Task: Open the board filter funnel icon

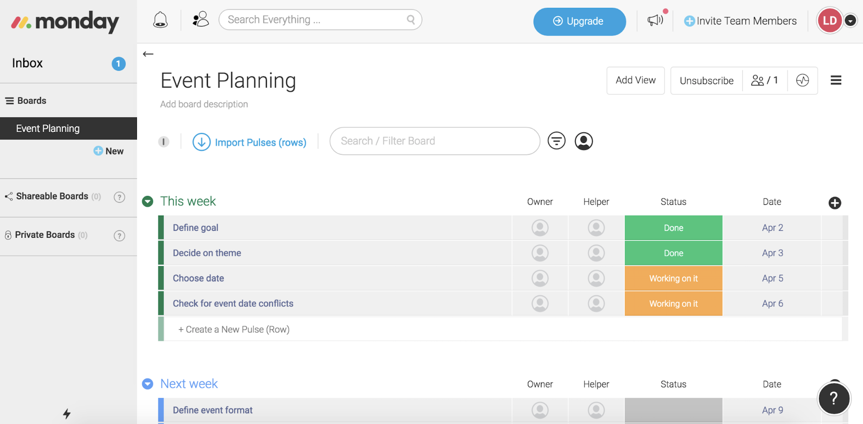Action: click(556, 141)
